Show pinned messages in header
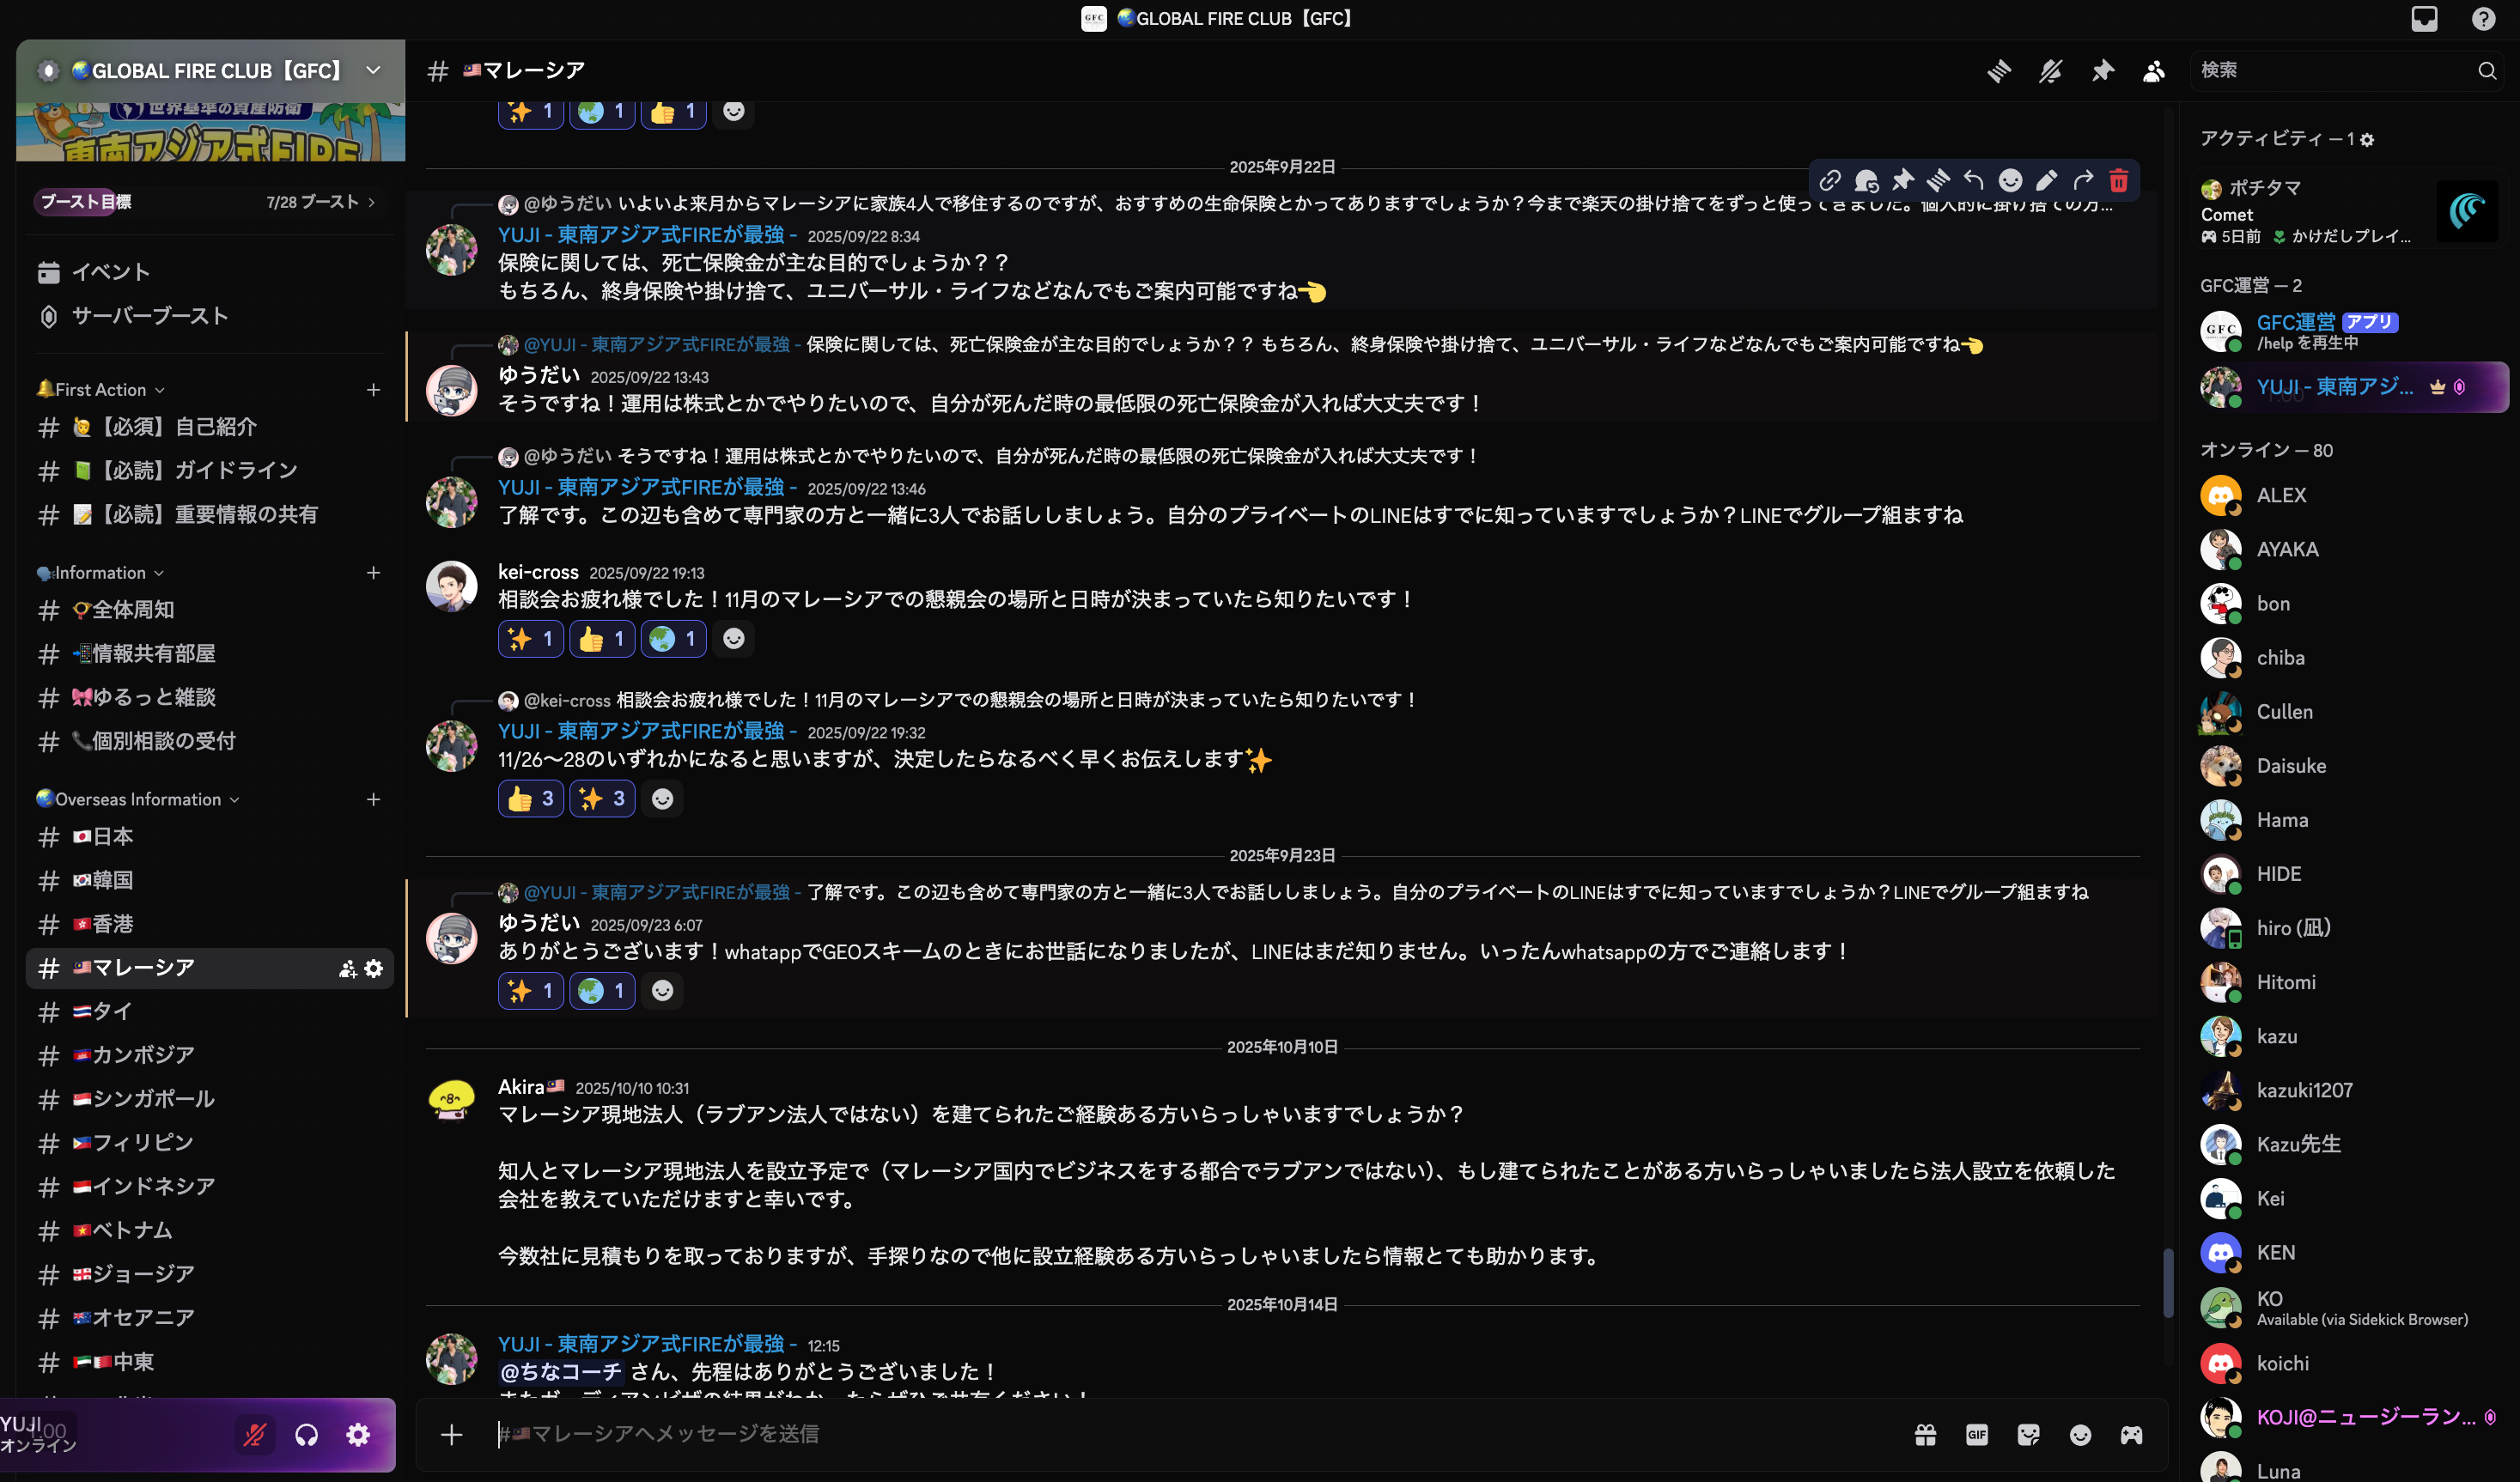Screen dimensions: 2520x1482 coord(2103,71)
